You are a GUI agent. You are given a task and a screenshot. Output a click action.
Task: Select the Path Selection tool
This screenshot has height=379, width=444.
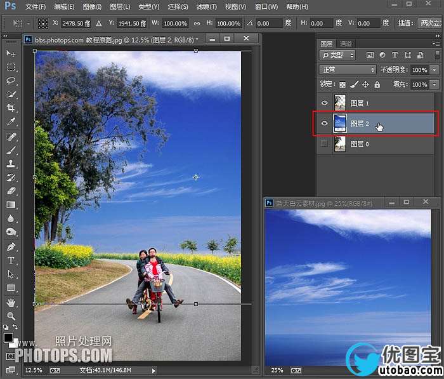pyautogui.click(x=11, y=274)
